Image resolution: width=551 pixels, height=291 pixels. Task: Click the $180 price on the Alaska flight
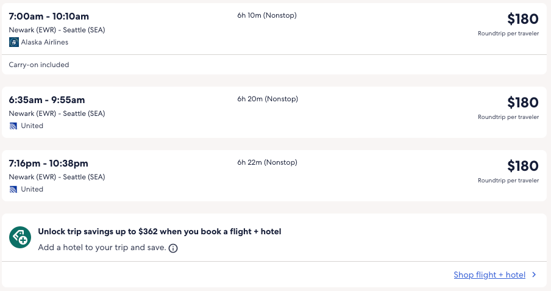click(x=522, y=19)
